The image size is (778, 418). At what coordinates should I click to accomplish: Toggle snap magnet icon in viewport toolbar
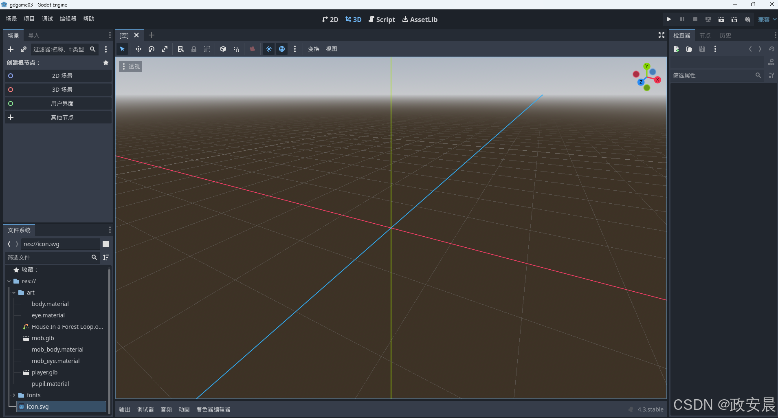point(236,49)
